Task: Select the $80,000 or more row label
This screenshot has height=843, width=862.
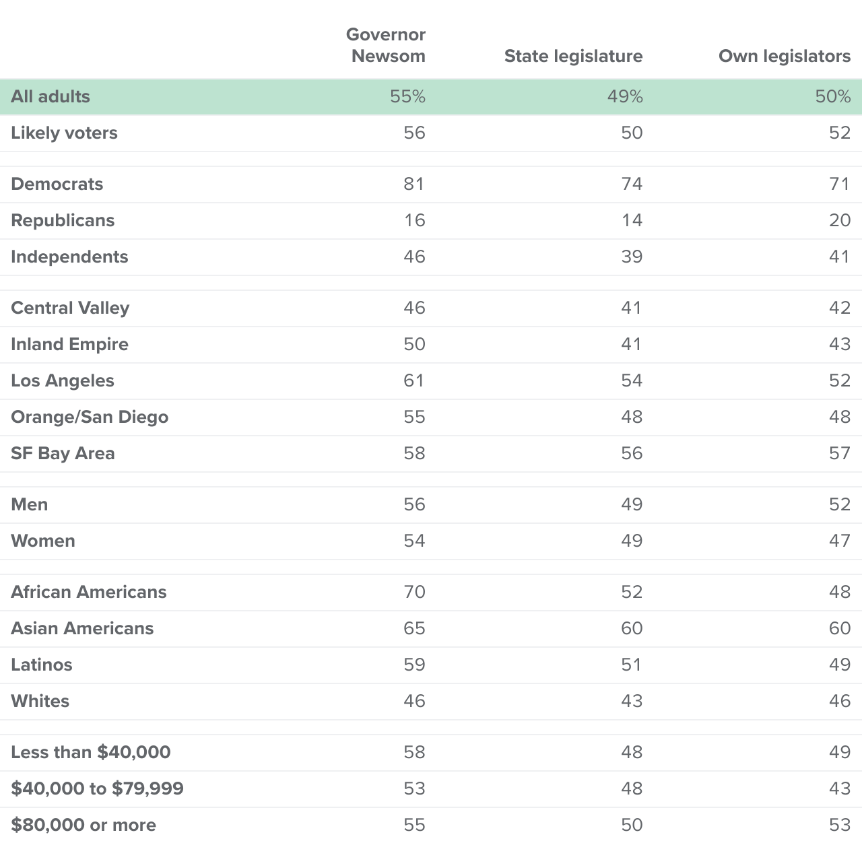Action: (x=84, y=825)
